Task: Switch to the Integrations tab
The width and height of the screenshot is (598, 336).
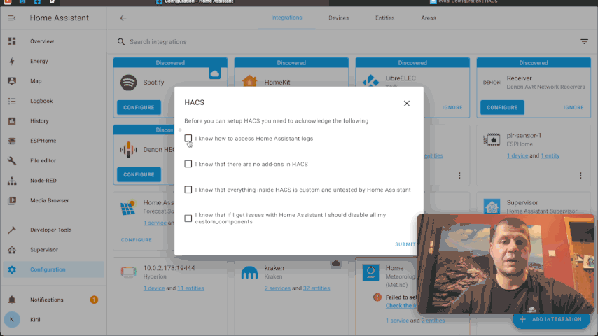Action: coord(286,17)
